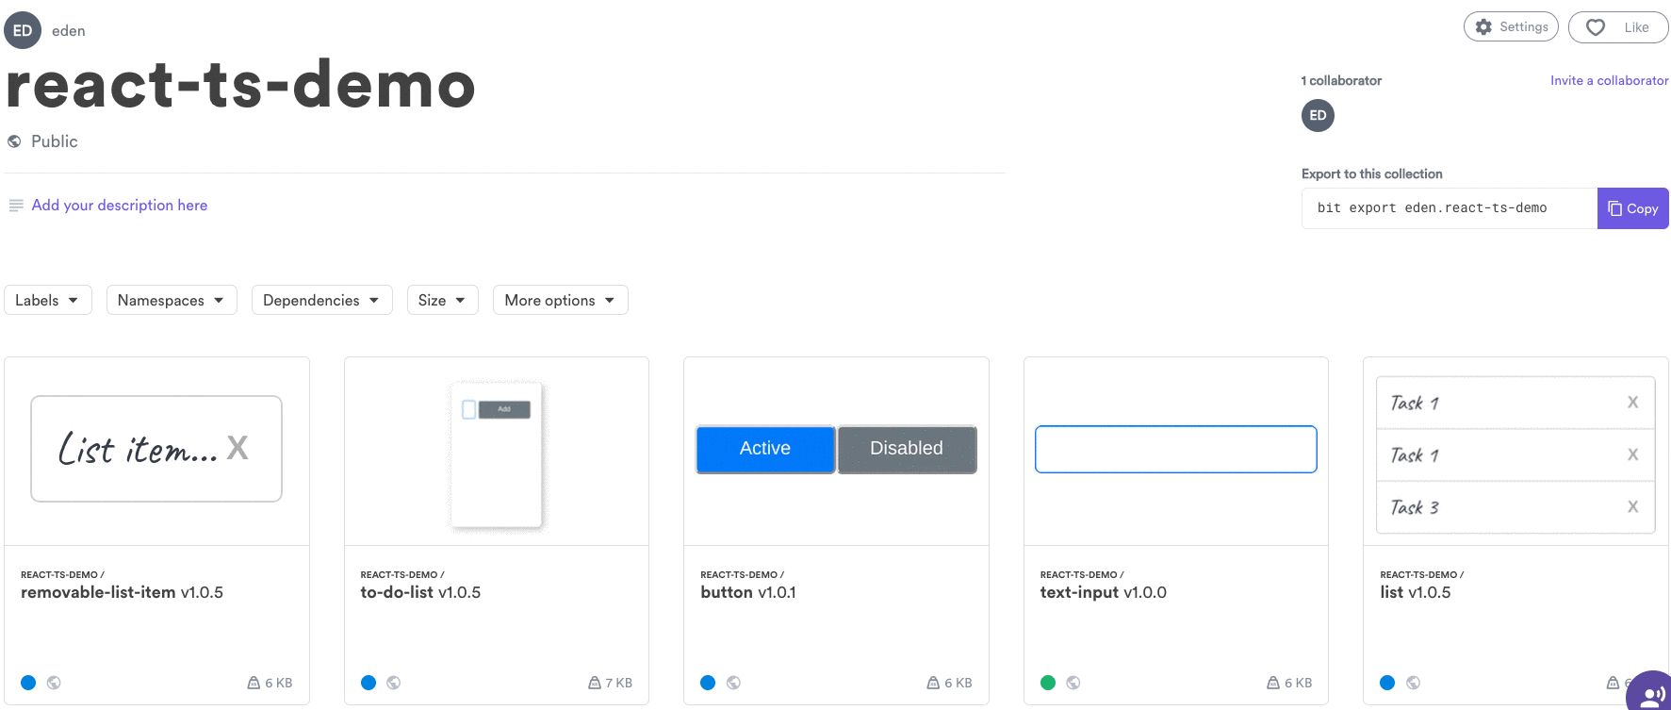The width and height of the screenshot is (1671, 710).
Task: Click the gear icon in Settings button
Action: [1483, 26]
